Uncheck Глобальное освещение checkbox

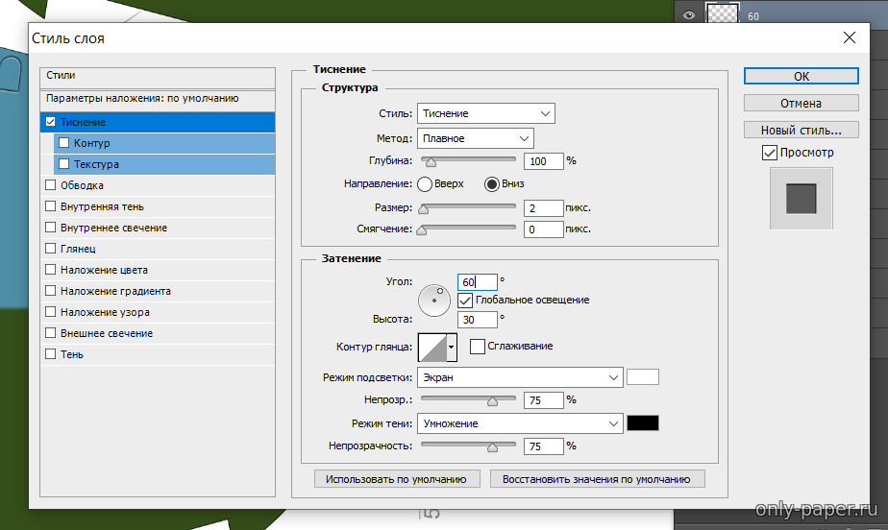click(465, 300)
